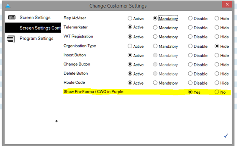
Task: Click the Program Settings list icon
Action: 11,39
